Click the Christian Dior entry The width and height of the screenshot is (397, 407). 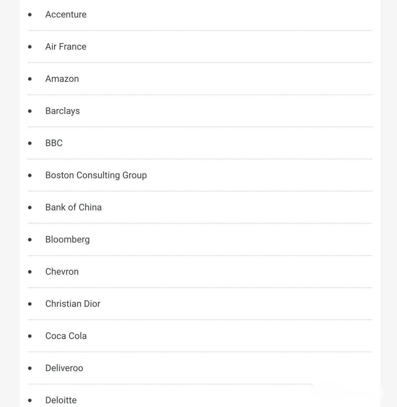[73, 304]
